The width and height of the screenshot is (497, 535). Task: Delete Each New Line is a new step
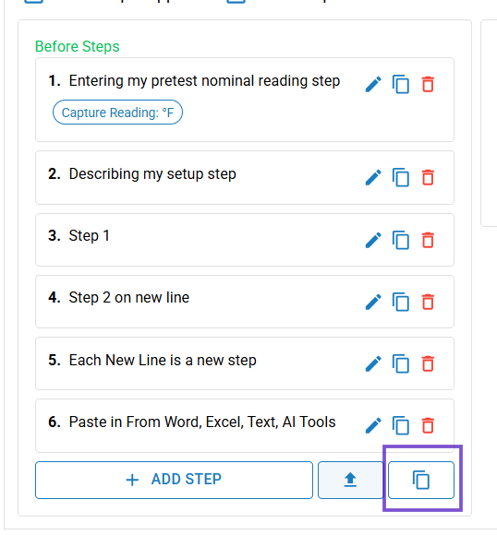point(428,363)
